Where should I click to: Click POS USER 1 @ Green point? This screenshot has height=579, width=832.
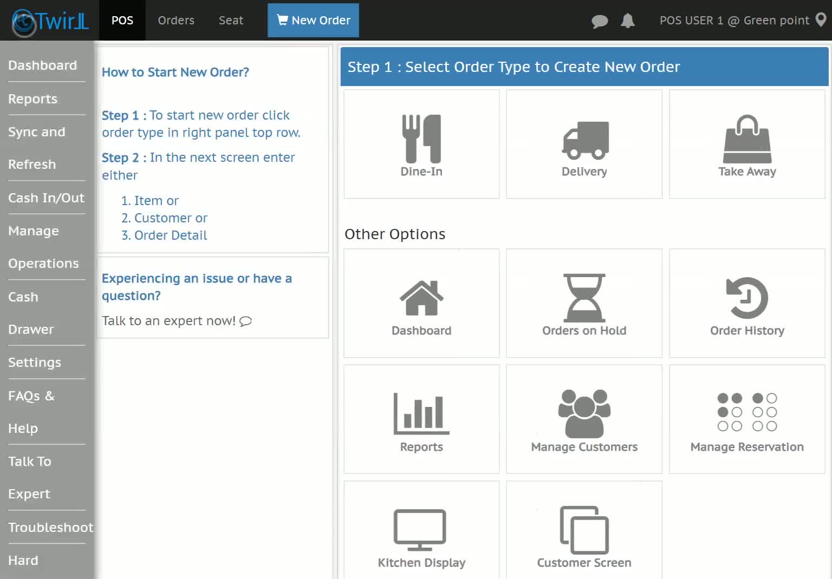[x=734, y=21]
